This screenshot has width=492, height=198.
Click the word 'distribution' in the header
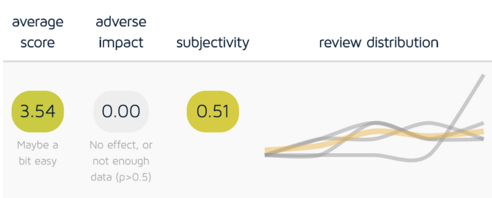coord(403,43)
